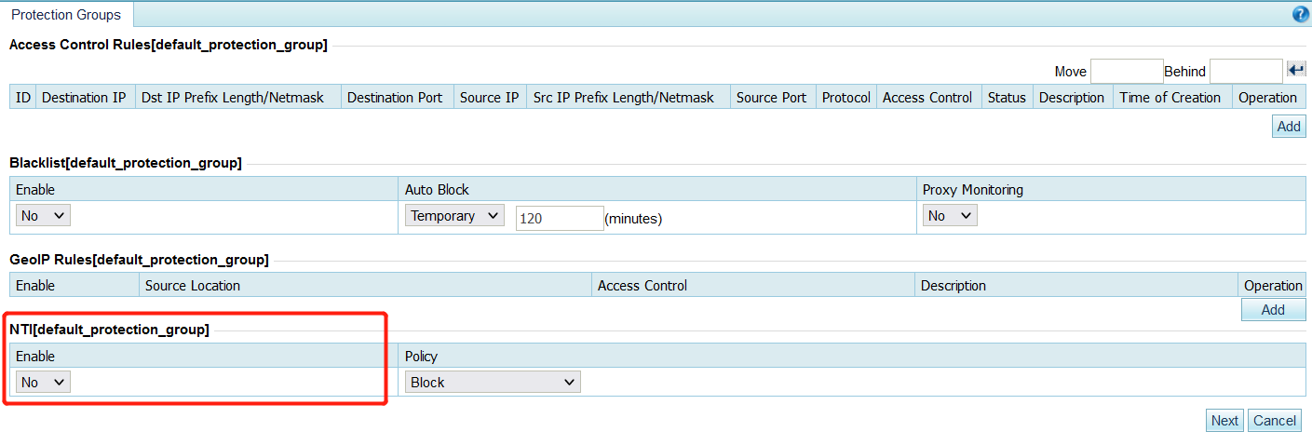
Task: Click the Next button
Action: pos(1224,421)
